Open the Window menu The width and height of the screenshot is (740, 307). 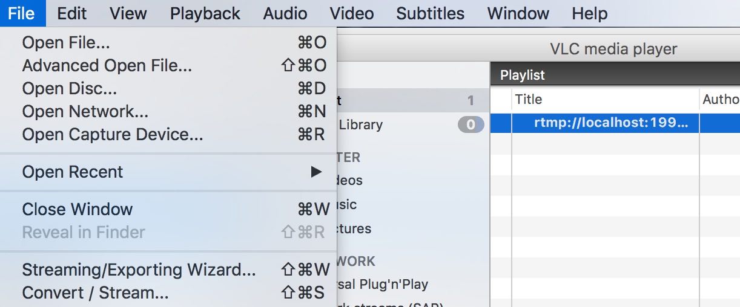pyautogui.click(x=518, y=13)
